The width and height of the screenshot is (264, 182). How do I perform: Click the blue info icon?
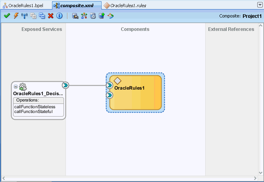59,16
